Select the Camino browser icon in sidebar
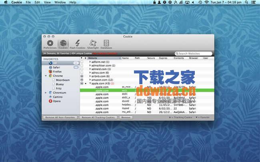 [50, 97]
